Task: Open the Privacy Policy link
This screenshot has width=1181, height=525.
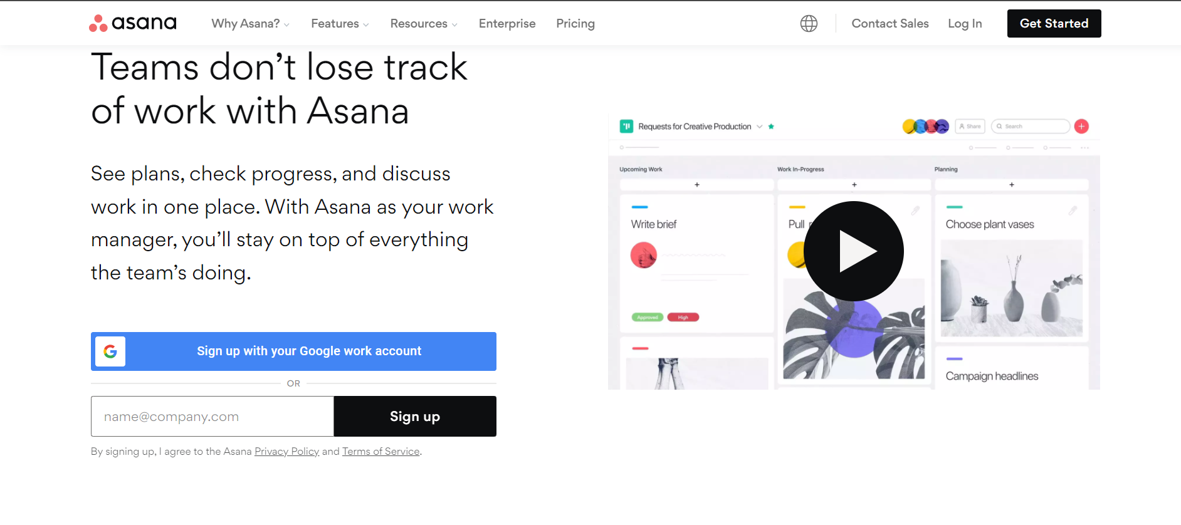Action: pyautogui.click(x=286, y=452)
